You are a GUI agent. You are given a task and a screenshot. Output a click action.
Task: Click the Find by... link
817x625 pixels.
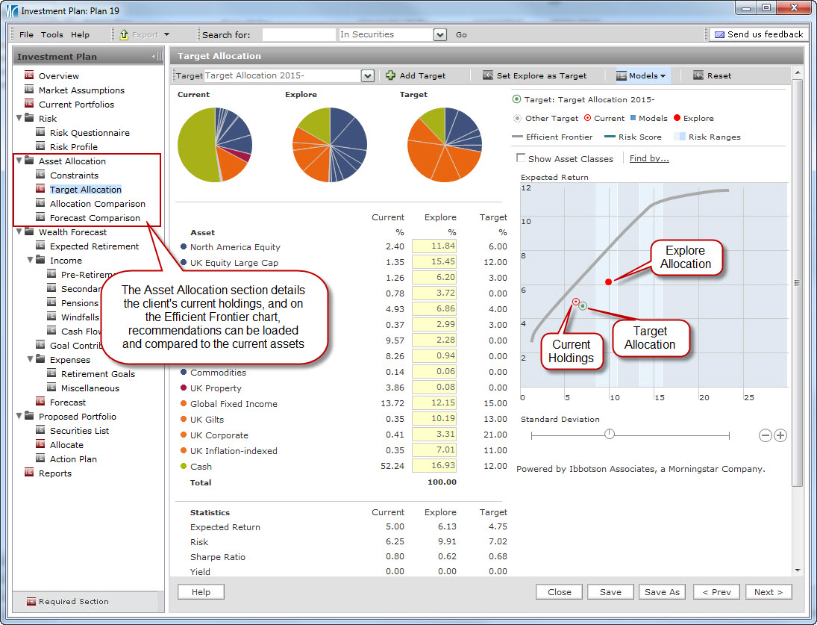pos(649,158)
